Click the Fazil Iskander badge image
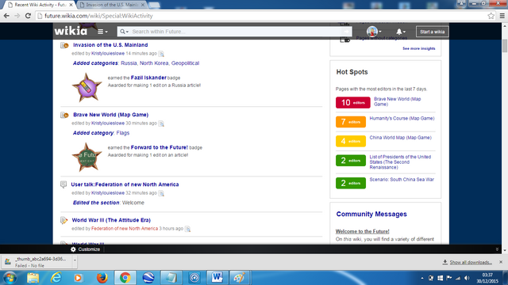Image resolution: width=508 pixels, height=285 pixels. point(87,87)
